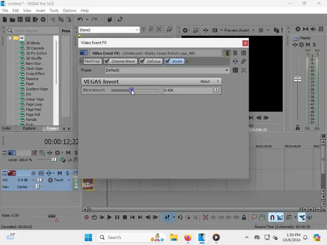Mute audio track 2
The width and height of the screenshot is (327, 245).
click(60, 173)
